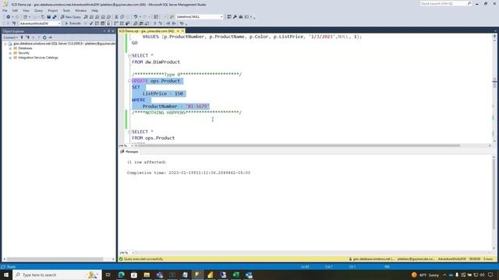Click the Save file icon

point(48,17)
